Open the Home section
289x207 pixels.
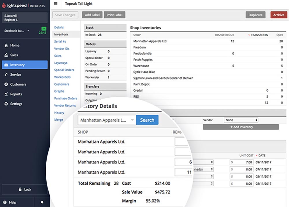pos(25,45)
